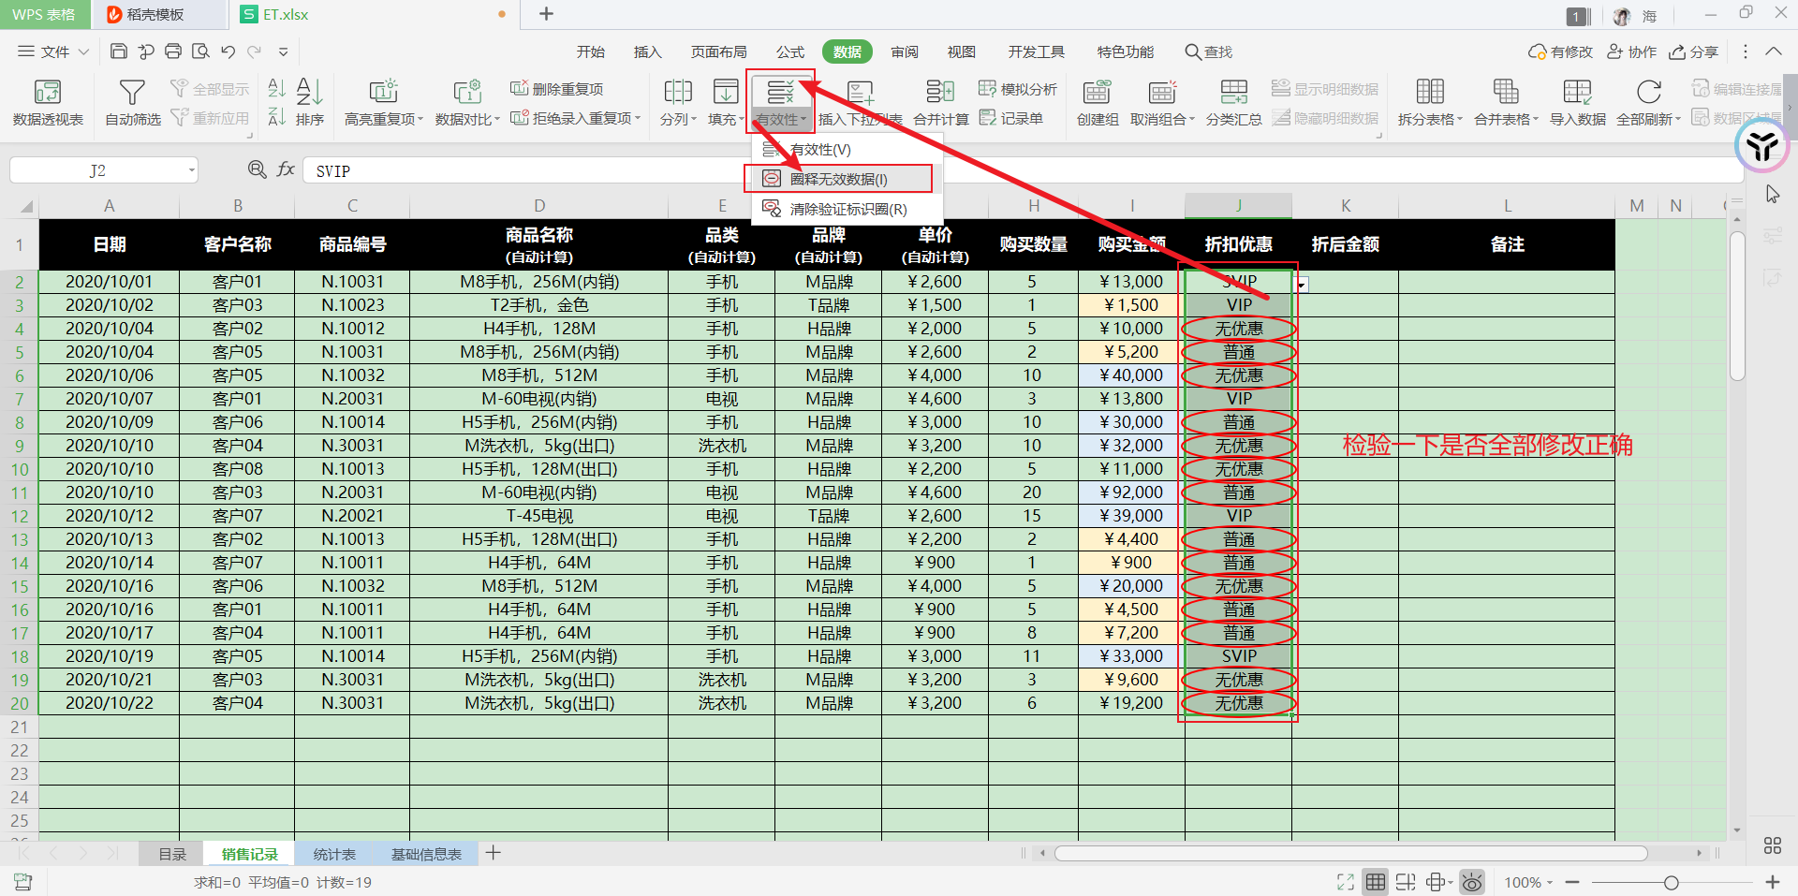Click 取消组合 ungroup

[x=1162, y=103]
